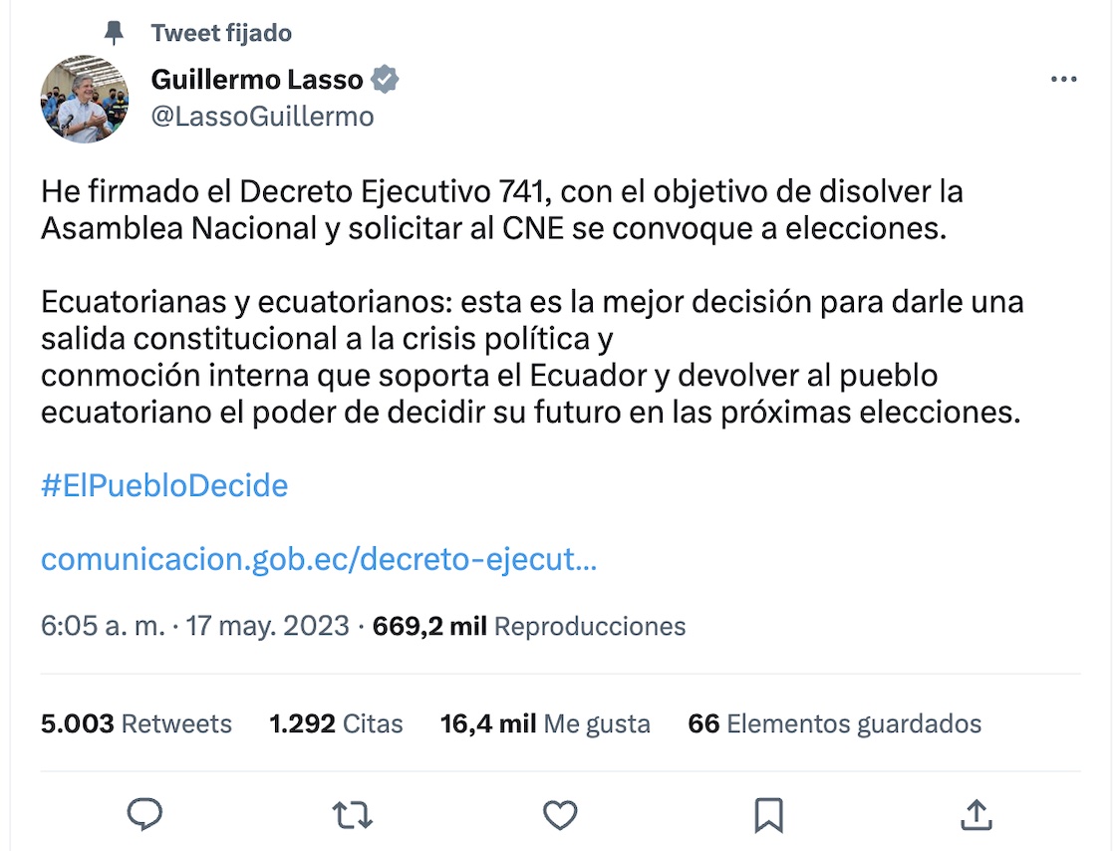This screenshot has width=1116, height=851.
Task: Click the 669,2 mil Reproducciones count
Action: point(528,626)
